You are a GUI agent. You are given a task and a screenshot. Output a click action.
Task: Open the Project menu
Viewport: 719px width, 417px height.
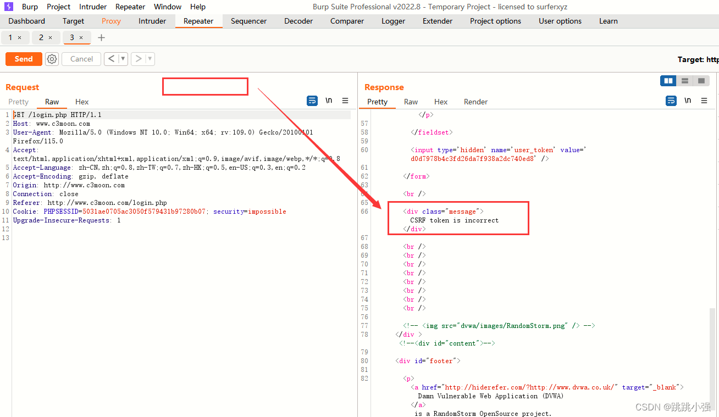point(59,7)
